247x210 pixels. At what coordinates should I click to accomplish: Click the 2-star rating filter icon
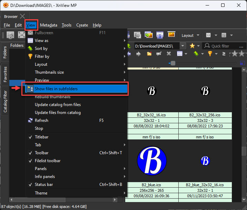click(235, 54)
